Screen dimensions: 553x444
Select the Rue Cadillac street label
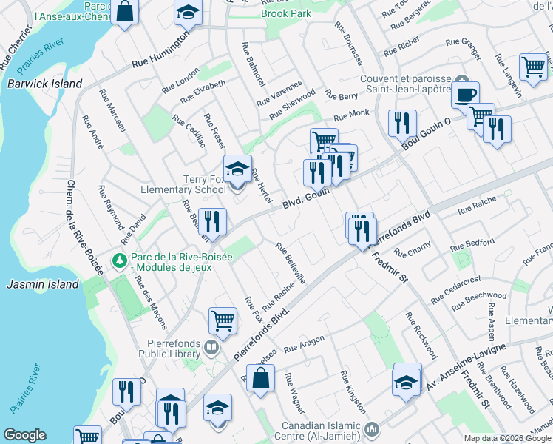(x=189, y=131)
